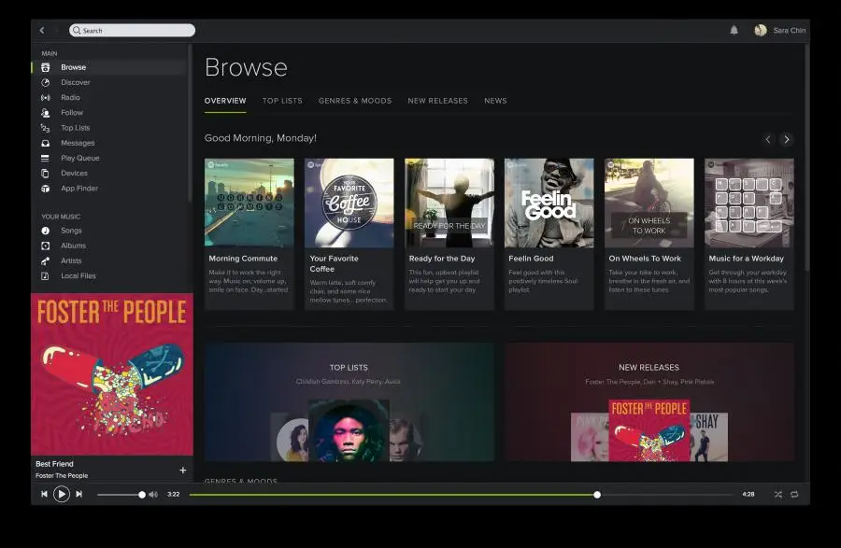Toggle shuffle playback

[x=777, y=494]
